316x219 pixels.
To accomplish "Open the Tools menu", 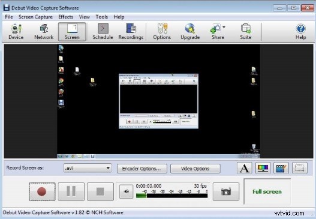I will 102,17.
